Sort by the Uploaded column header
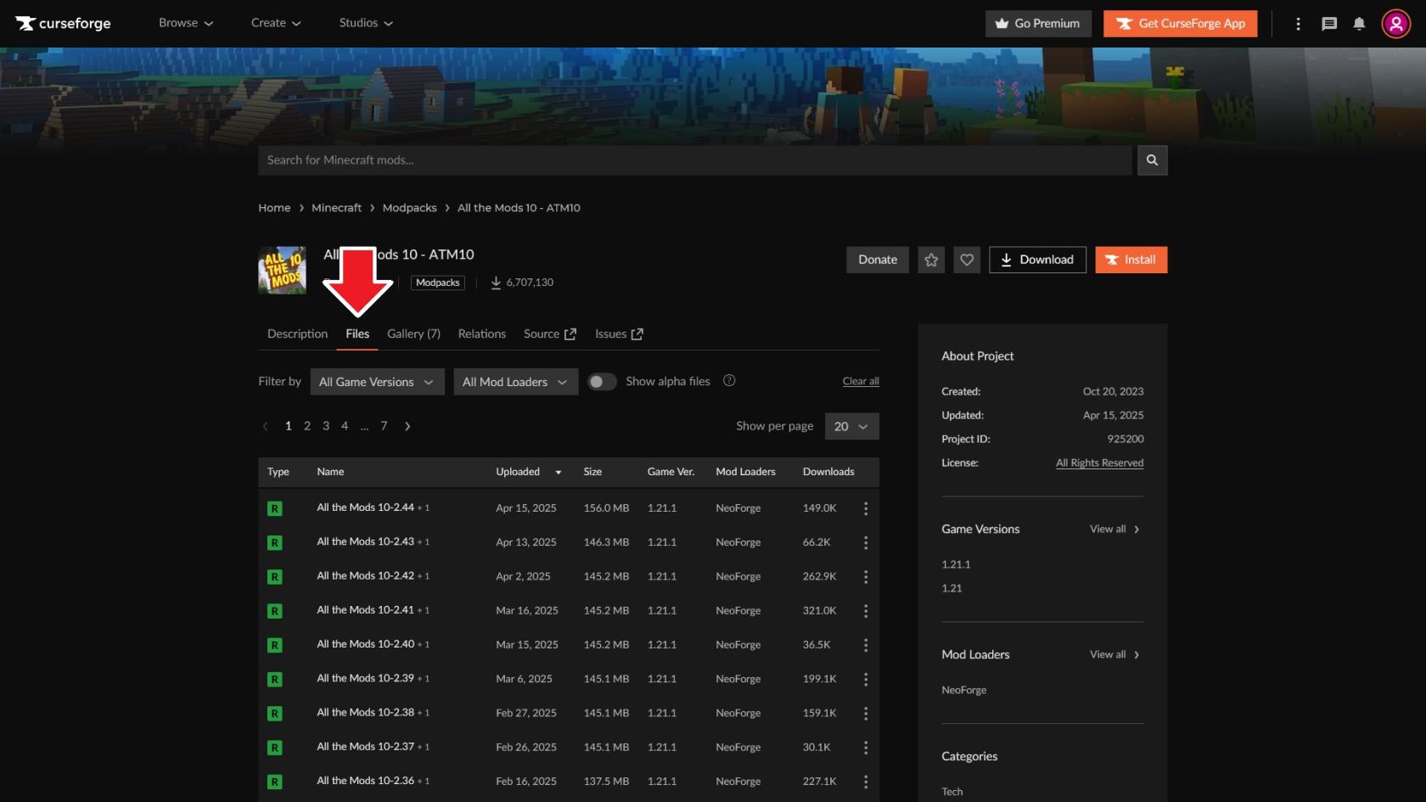The width and height of the screenshot is (1426, 802). (x=529, y=472)
